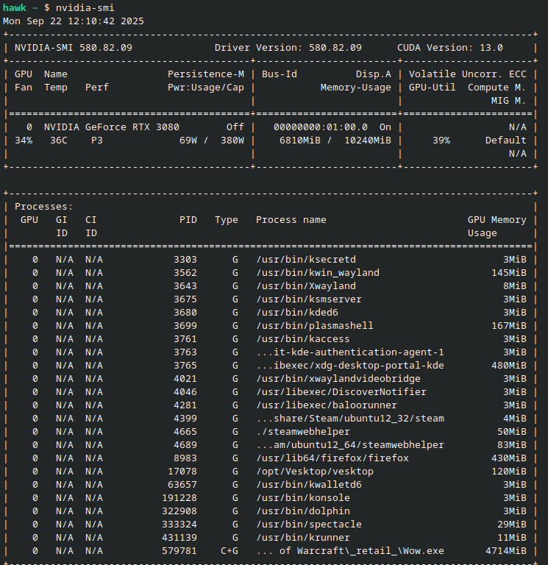This screenshot has height=565, width=548.
Task: Click the 'C+G' process type
Action: pos(229,551)
